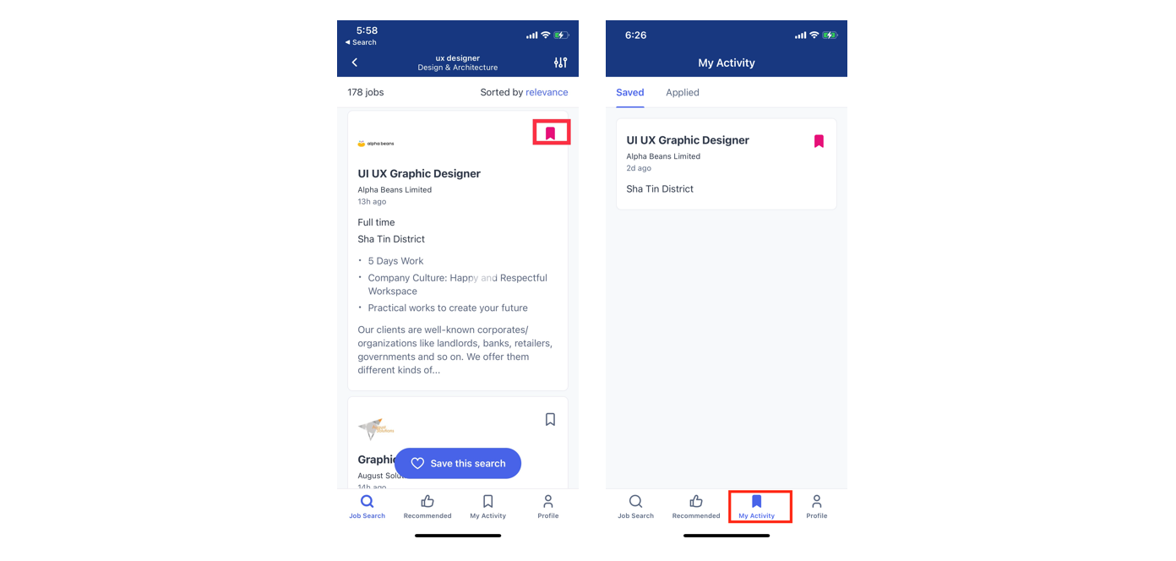
Task: Remove bookmark on saved job in My Activity
Action: [819, 141]
